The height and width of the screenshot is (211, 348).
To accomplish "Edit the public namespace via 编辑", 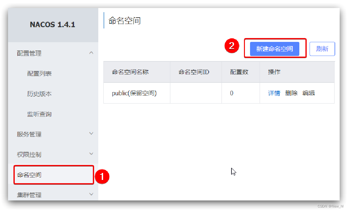I will [309, 93].
